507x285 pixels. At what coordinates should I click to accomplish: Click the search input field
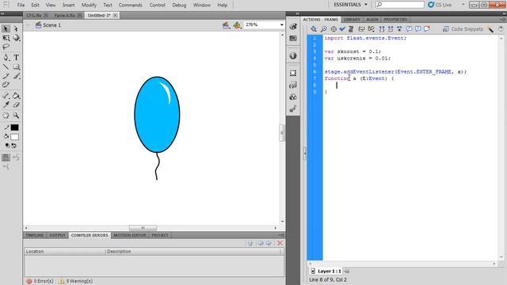point(399,5)
